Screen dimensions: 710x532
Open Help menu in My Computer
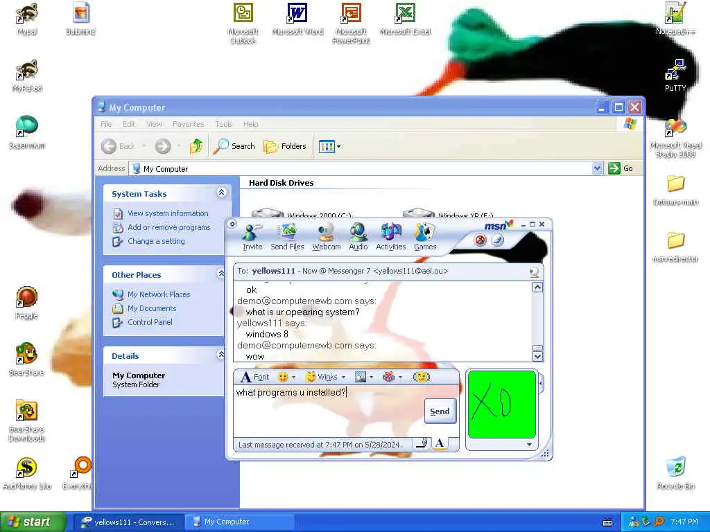point(250,124)
